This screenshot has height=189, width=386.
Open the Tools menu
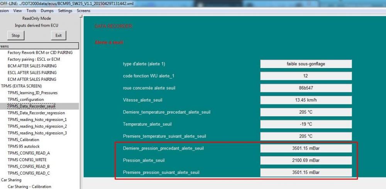tap(31, 10)
